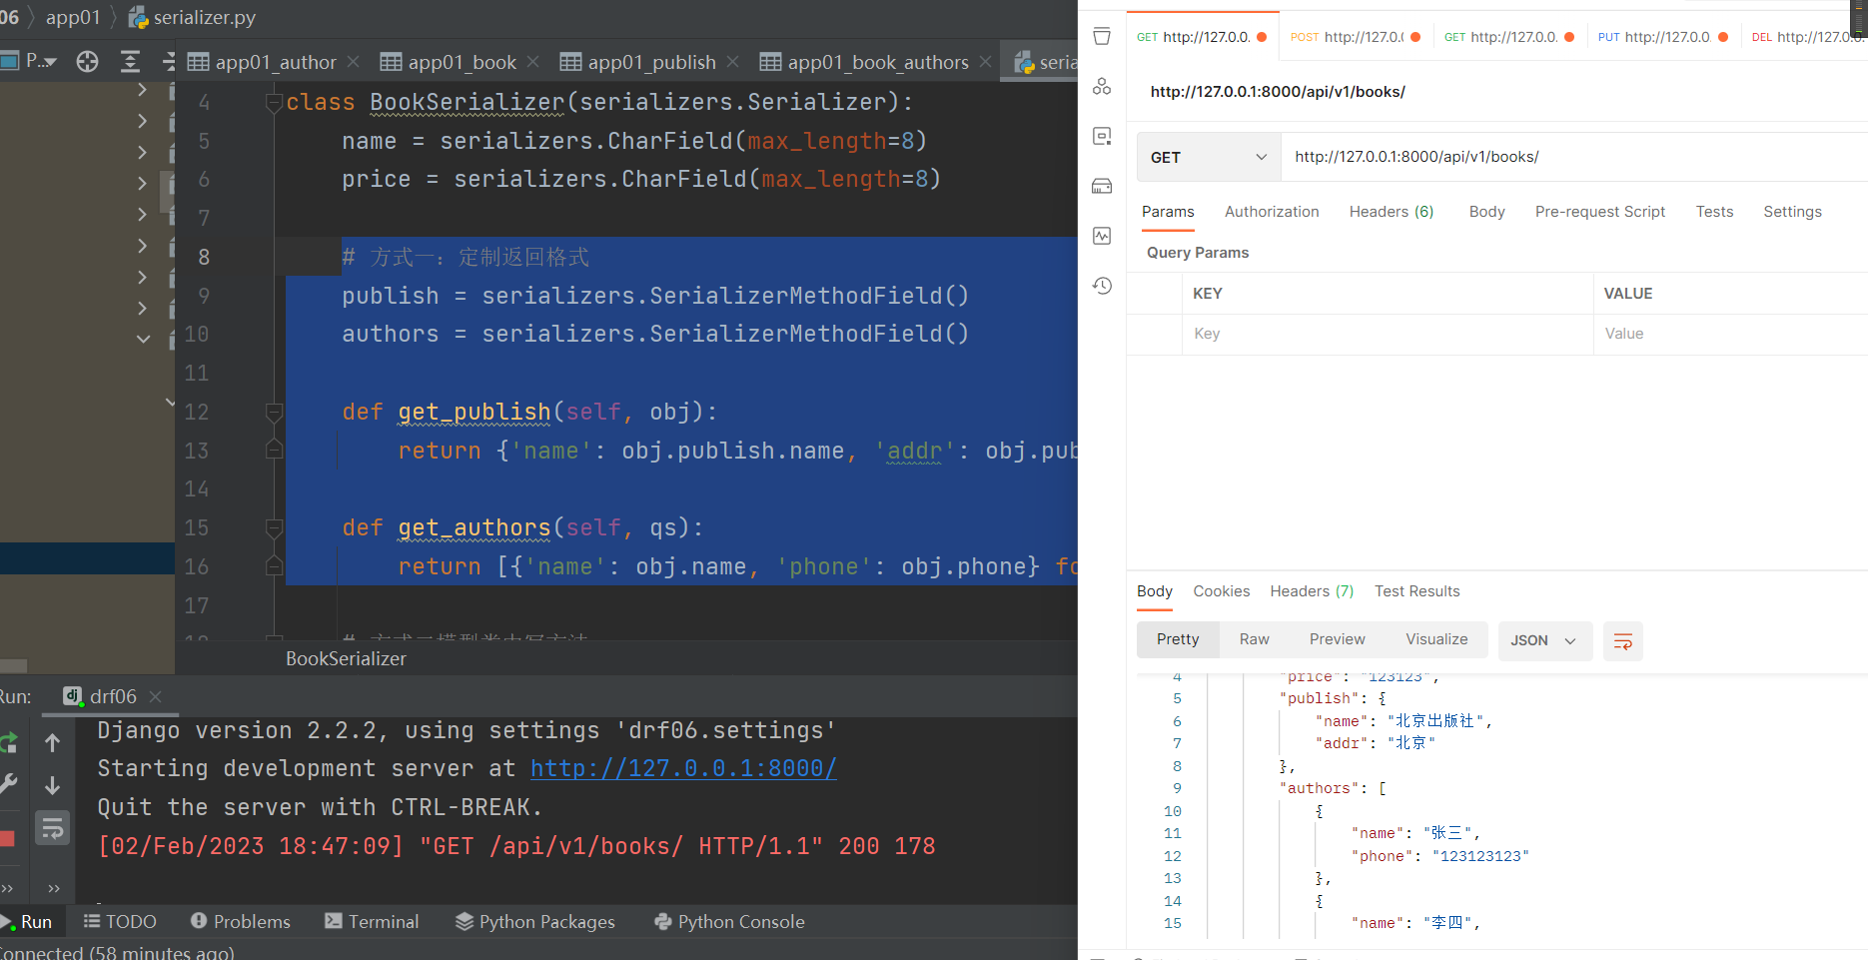Open Postman History sidebar icon

(1102, 286)
